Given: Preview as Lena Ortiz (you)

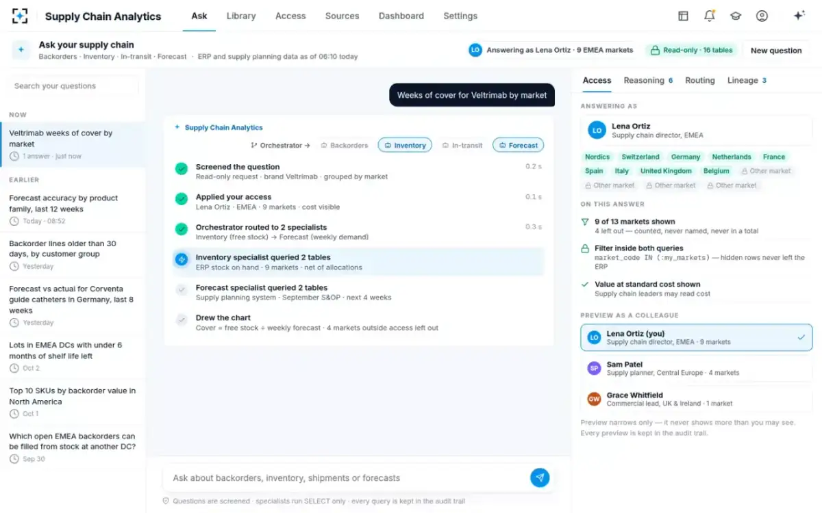Looking at the screenshot, I should click(696, 337).
